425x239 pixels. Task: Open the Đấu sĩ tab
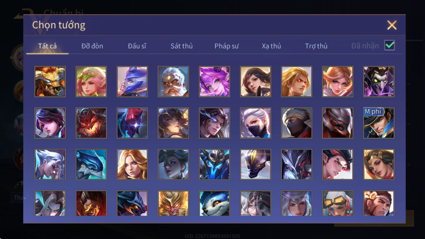[137, 46]
